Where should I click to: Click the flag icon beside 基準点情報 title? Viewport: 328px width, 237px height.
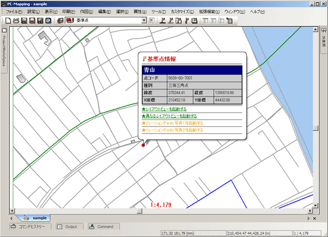click(144, 59)
